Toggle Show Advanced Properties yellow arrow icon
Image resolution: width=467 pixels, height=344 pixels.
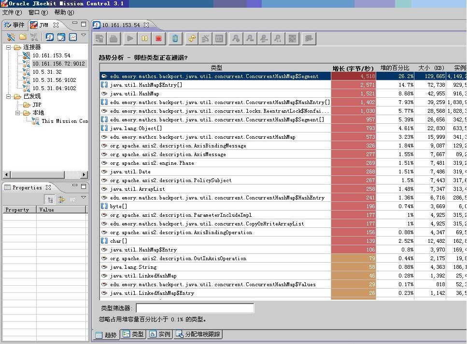tap(62, 199)
